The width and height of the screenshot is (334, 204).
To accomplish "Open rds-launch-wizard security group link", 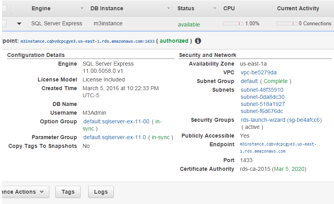I will (x=281, y=120).
